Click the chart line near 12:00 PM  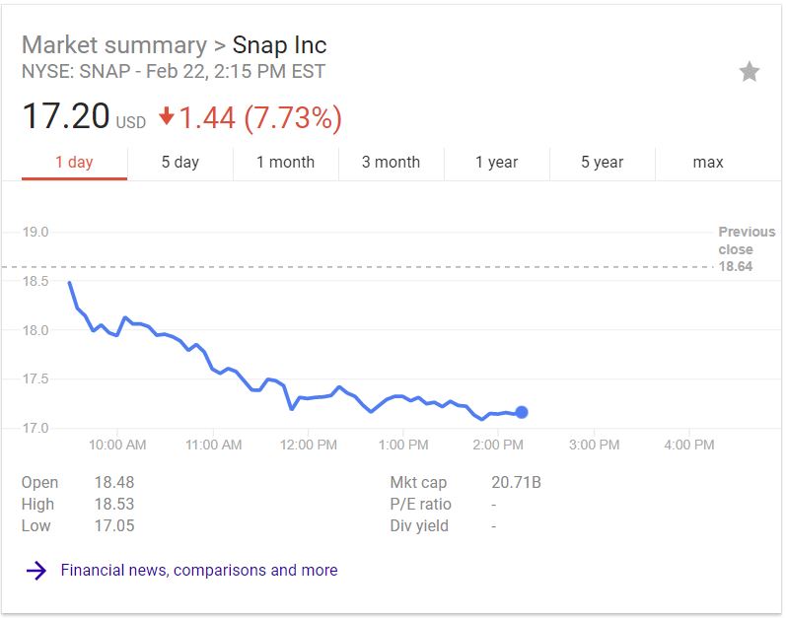coord(309,397)
